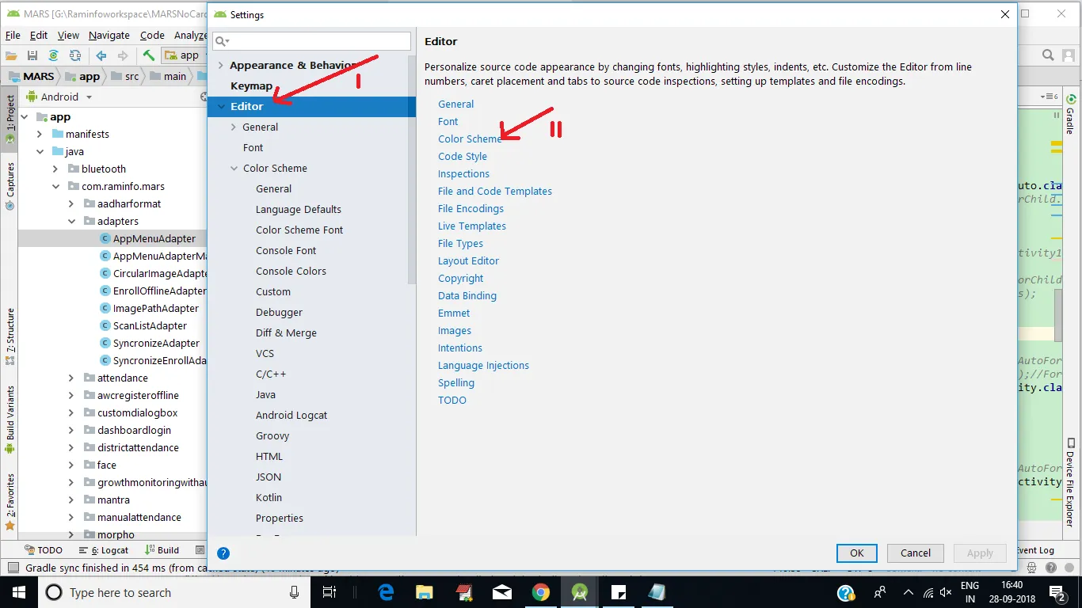Image resolution: width=1082 pixels, height=608 pixels.
Task: Open the Windows Start menu
Action: [x=17, y=592]
